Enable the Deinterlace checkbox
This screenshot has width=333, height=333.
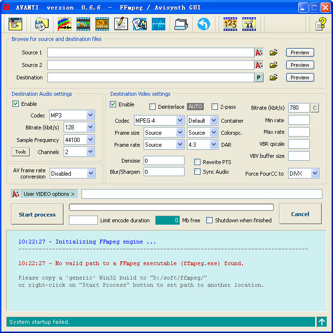pyautogui.click(x=152, y=107)
